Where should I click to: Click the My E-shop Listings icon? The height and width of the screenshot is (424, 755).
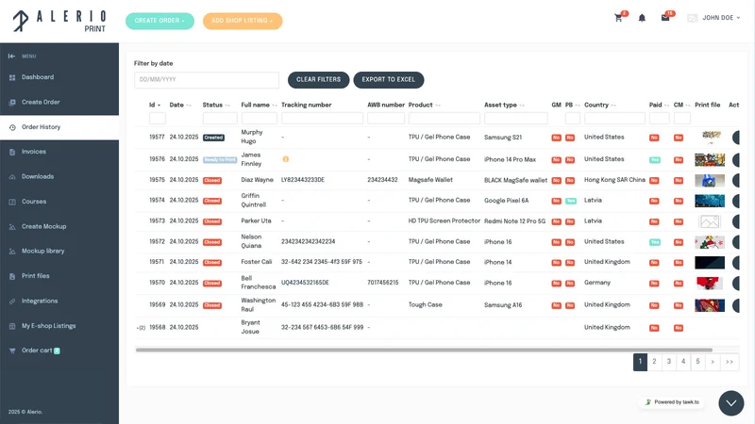(12, 326)
